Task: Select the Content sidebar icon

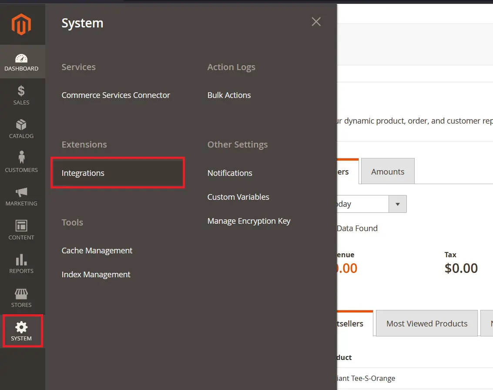Action: (x=21, y=229)
